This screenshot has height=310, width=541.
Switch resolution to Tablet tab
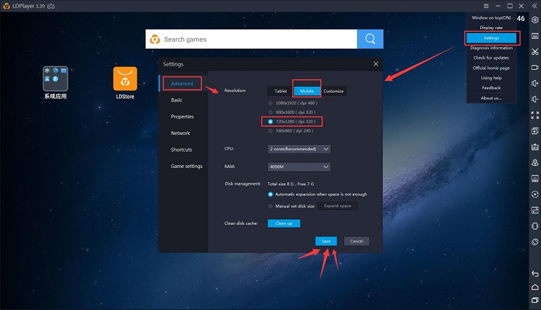281,91
